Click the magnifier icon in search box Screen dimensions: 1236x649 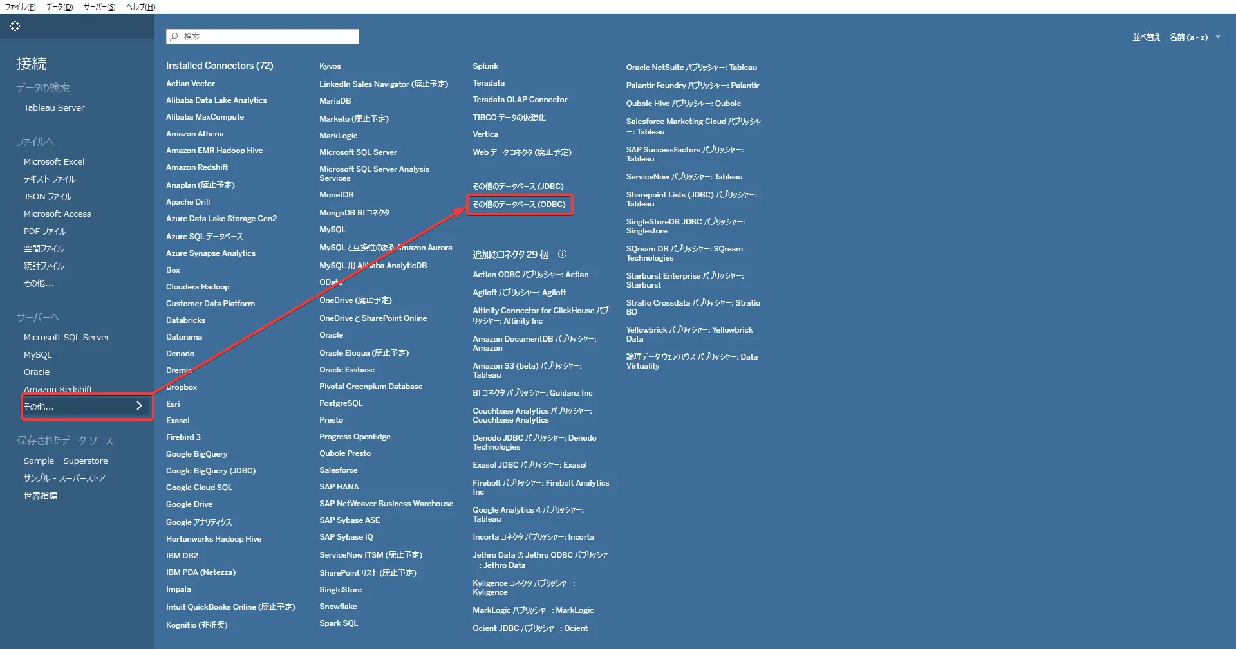pos(174,37)
